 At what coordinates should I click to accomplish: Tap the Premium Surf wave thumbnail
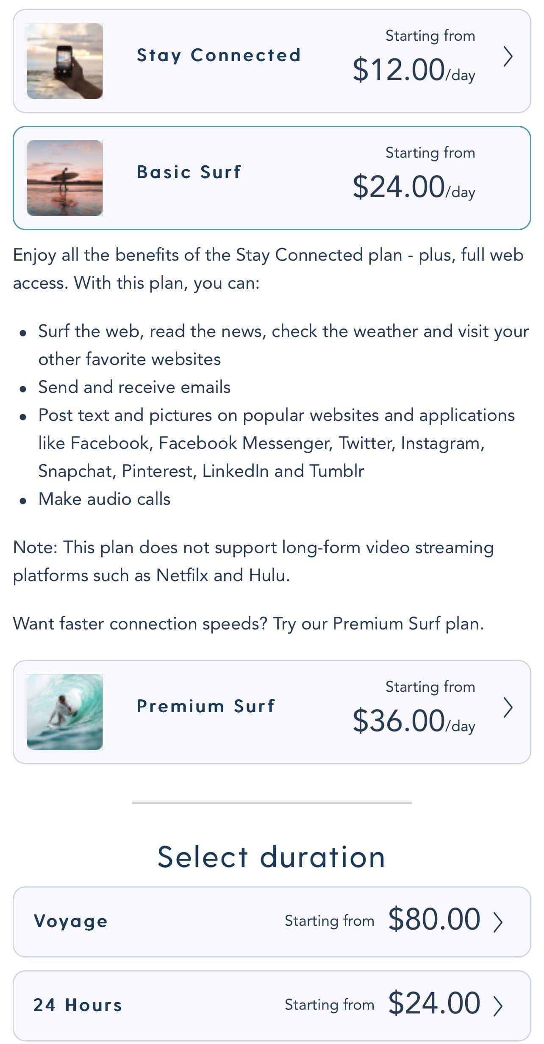(x=65, y=712)
